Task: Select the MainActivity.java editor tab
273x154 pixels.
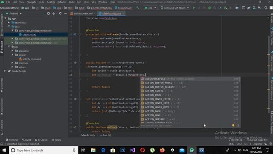Action: [x=111, y=13]
